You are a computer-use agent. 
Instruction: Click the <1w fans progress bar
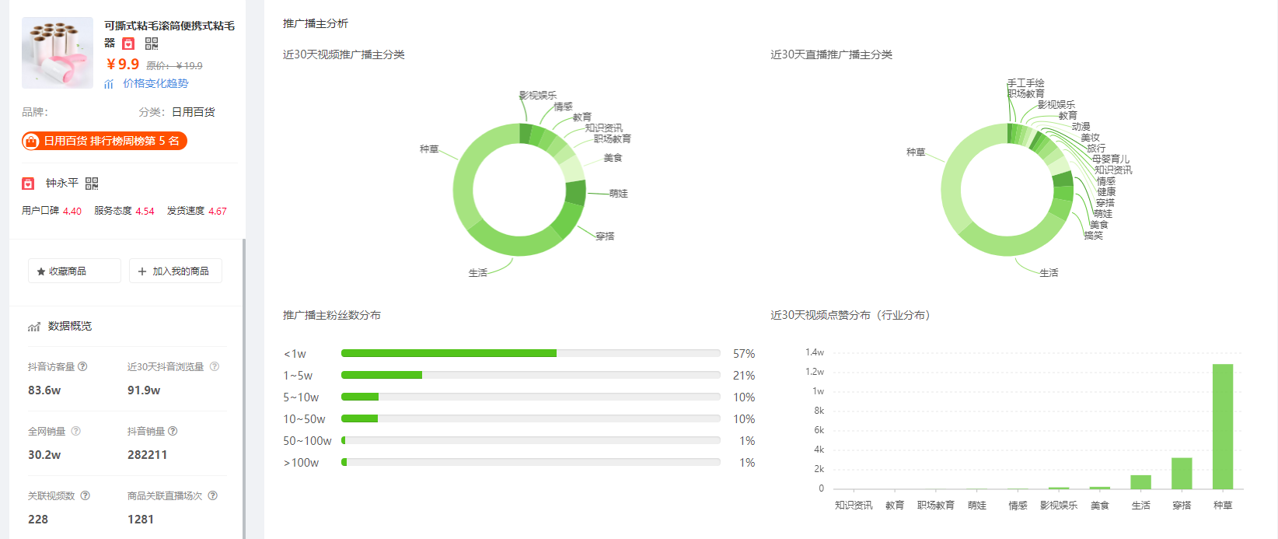click(x=531, y=353)
